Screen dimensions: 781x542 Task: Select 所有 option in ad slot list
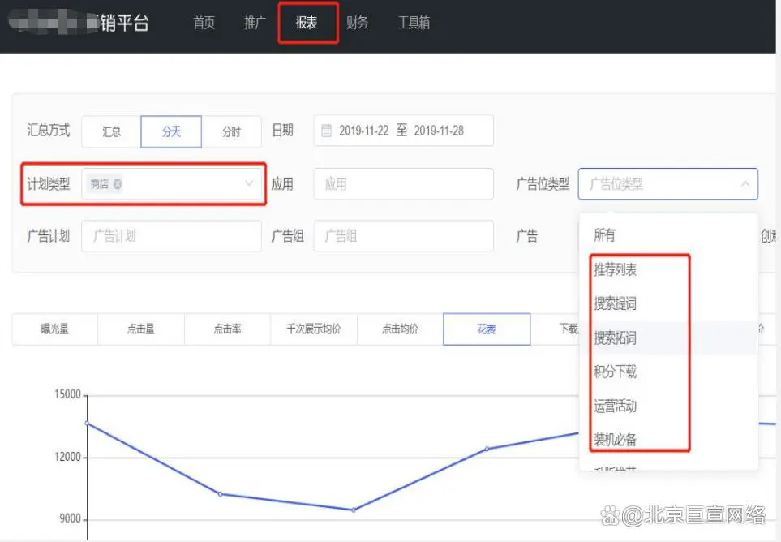604,235
